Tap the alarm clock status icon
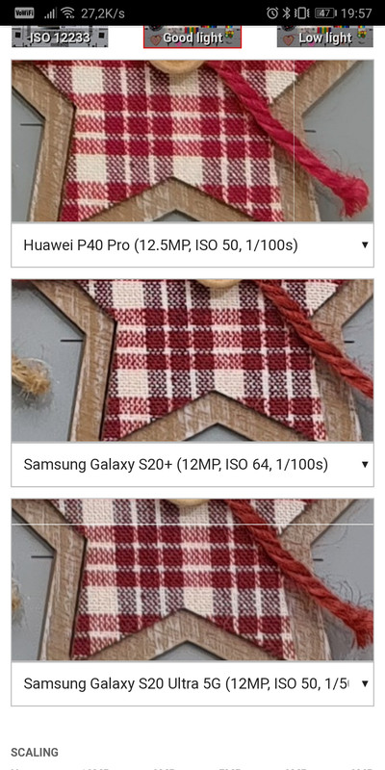Screen dimensions: 385x770 (272, 13)
